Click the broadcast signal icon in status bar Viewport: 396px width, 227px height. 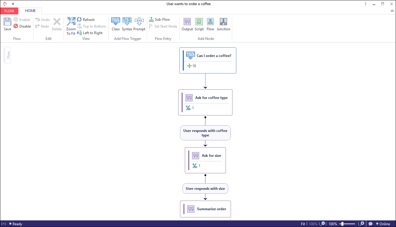pyautogui.click(x=4, y=224)
